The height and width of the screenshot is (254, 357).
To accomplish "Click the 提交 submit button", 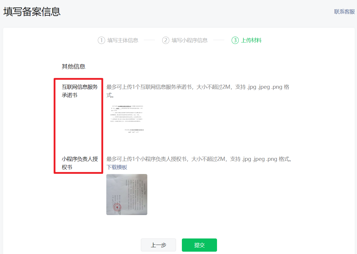I will click(199, 245).
